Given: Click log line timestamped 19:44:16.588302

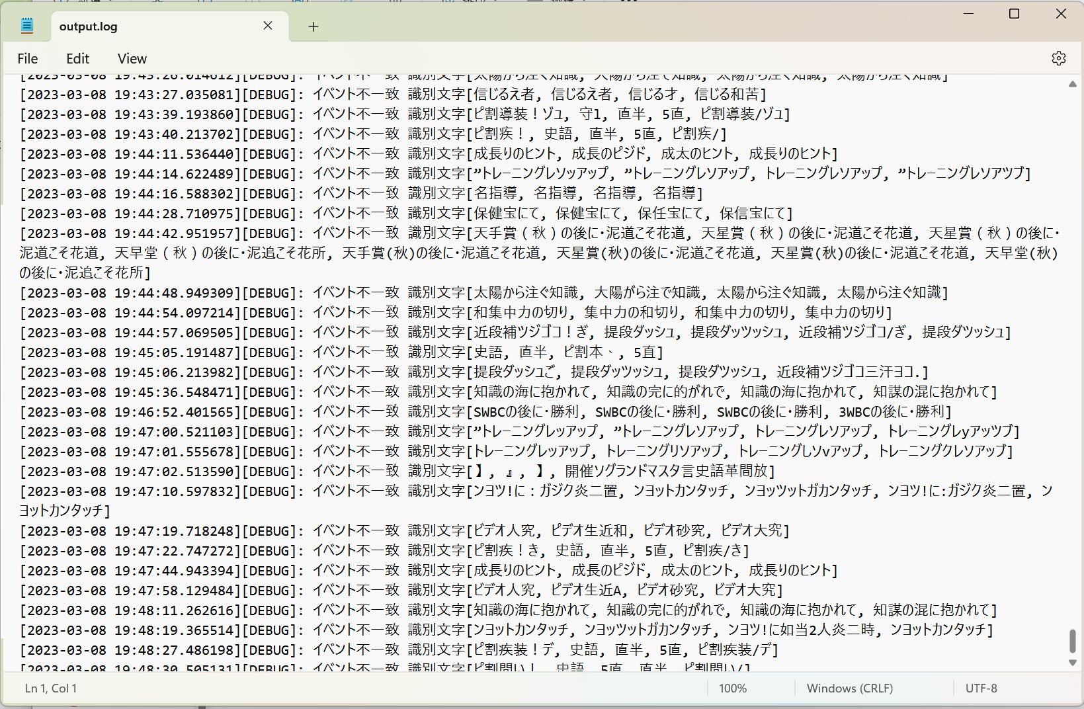Looking at the screenshot, I should pyautogui.click(x=361, y=193).
